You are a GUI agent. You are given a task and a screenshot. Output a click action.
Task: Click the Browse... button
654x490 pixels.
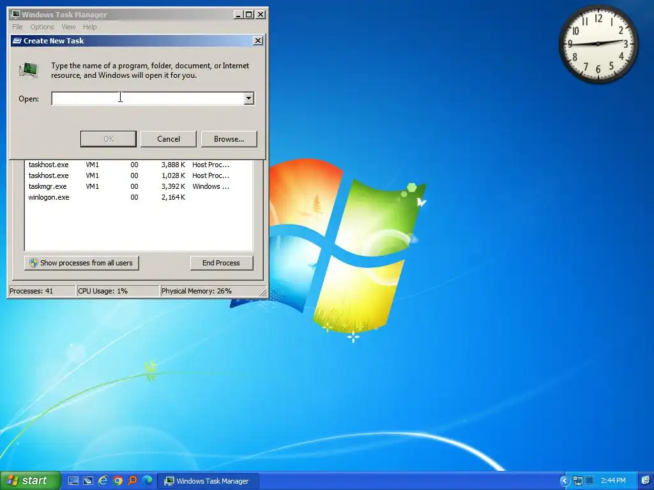coord(229,138)
